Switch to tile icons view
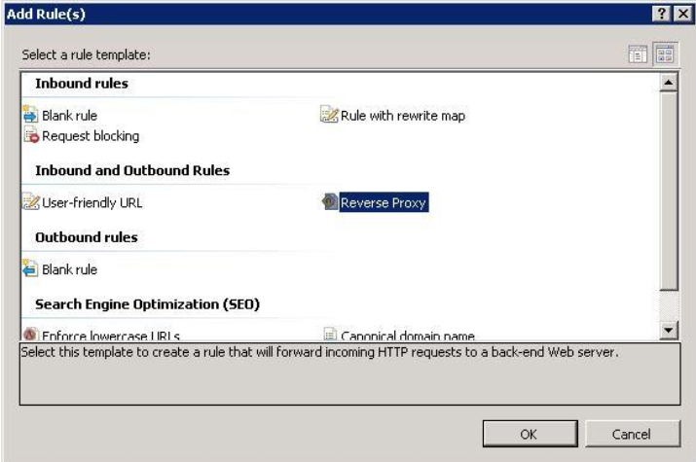 pyautogui.click(x=665, y=54)
